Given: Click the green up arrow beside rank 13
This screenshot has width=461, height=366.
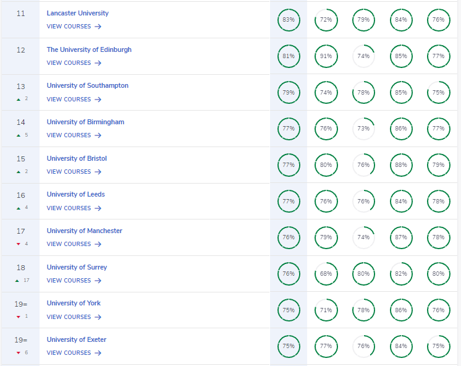Looking at the screenshot, I should point(19,99).
